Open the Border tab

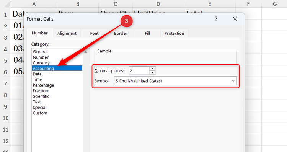coord(121,33)
